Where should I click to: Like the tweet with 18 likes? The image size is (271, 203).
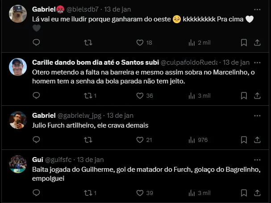pyautogui.click(x=140, y=42)
